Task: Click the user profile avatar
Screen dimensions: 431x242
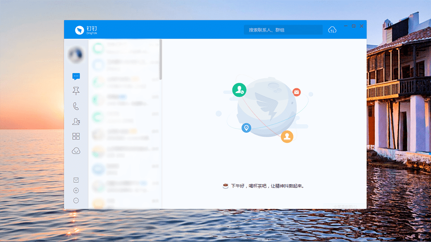Action: (x=76, y=55)
